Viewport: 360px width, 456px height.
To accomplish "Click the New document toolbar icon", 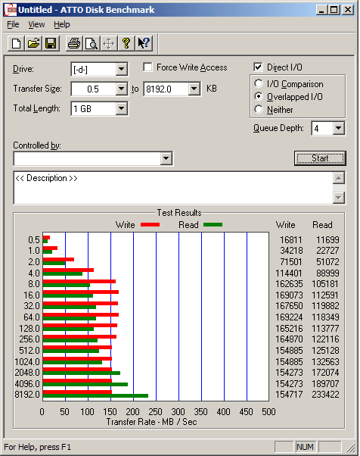I will (16, 44).
